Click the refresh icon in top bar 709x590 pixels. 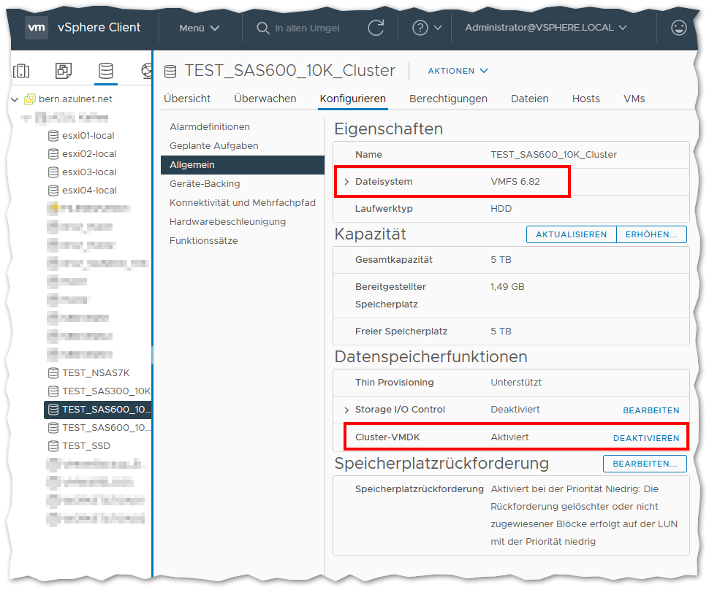(x=376, y=28)
